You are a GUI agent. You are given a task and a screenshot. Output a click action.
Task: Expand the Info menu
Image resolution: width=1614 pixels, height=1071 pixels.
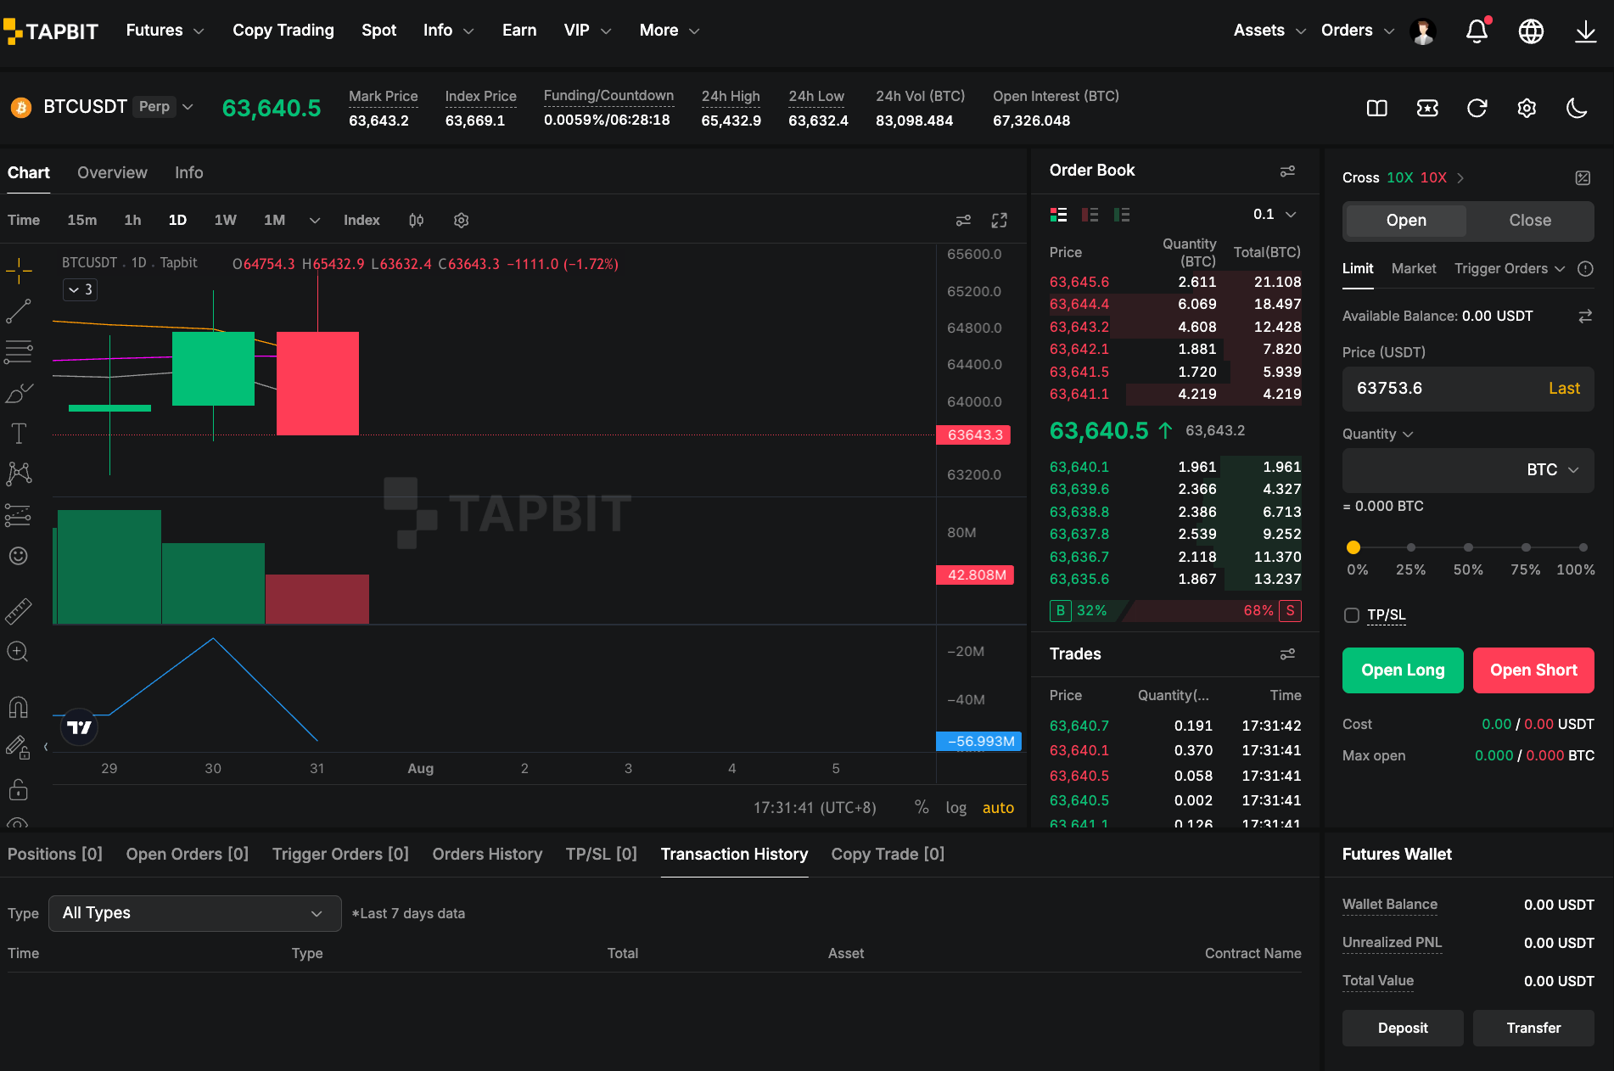(x=449, y=31)
